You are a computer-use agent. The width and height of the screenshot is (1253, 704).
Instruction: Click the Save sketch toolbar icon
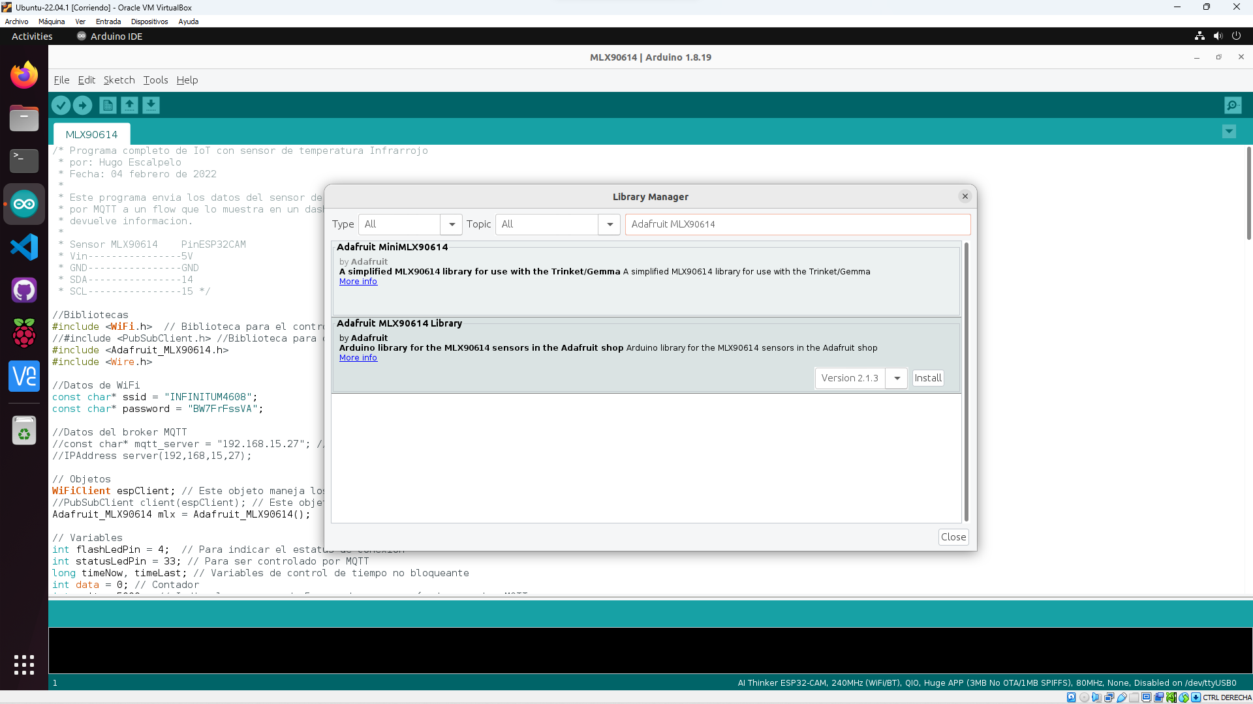[151, 105]
